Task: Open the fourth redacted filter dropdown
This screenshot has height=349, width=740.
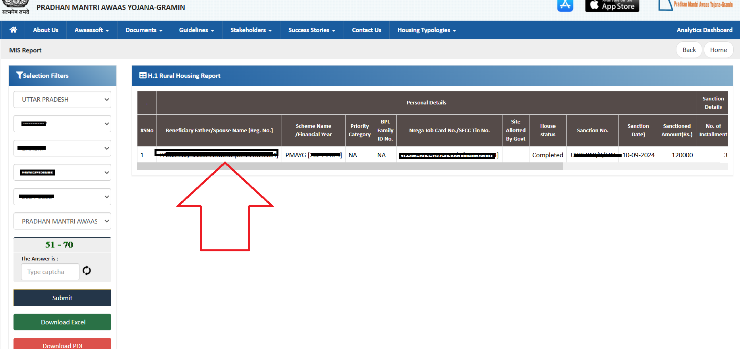Action: 62,172
